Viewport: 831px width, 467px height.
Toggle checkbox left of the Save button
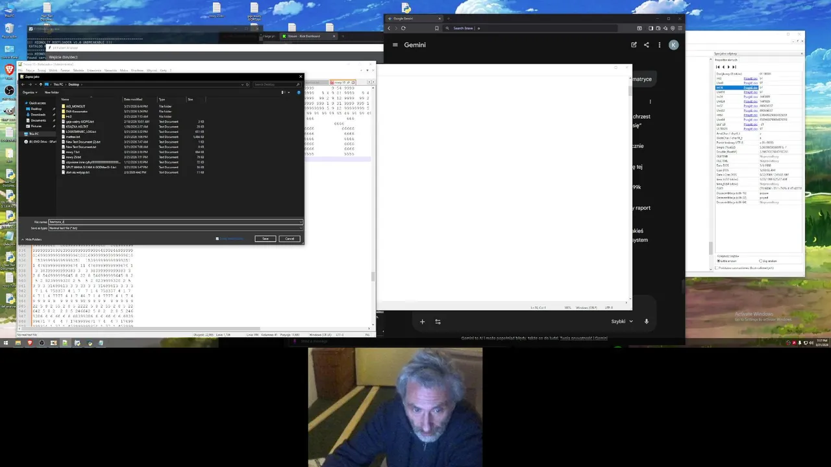click(217, 239)
